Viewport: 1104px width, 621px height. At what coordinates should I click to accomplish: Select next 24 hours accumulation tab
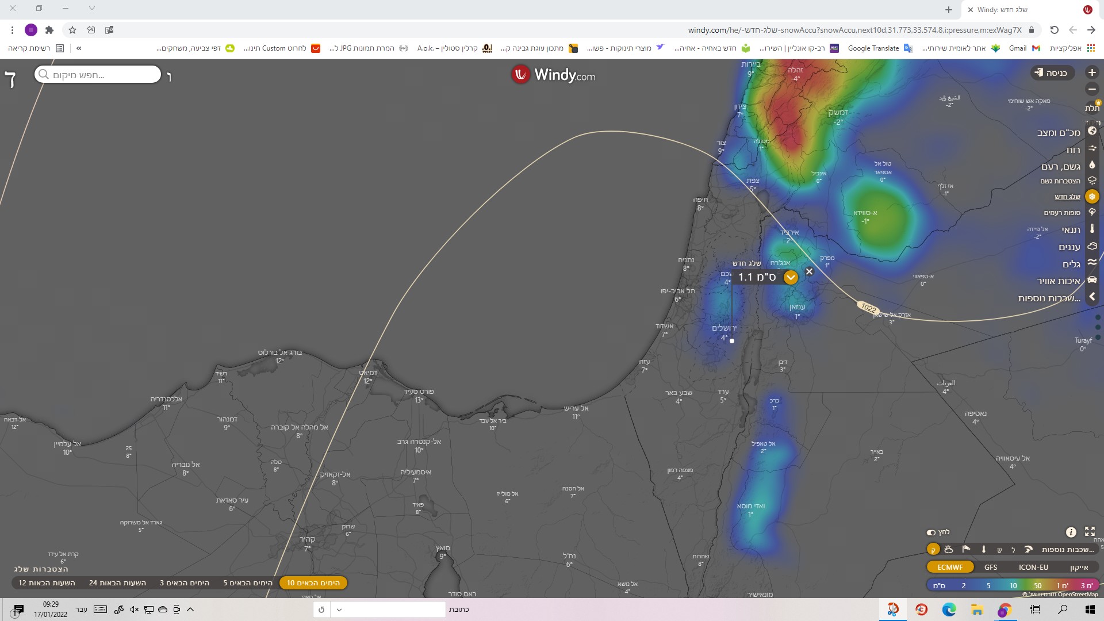[117, 583]
